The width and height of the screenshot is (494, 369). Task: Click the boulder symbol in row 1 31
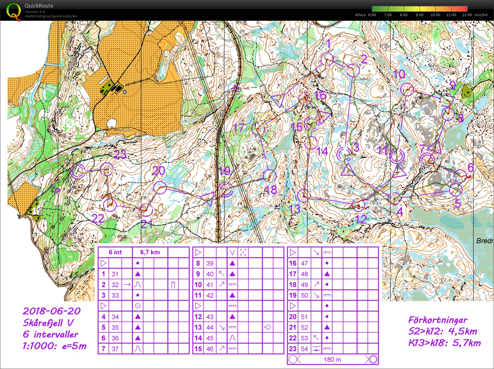(x=137, y=274)
